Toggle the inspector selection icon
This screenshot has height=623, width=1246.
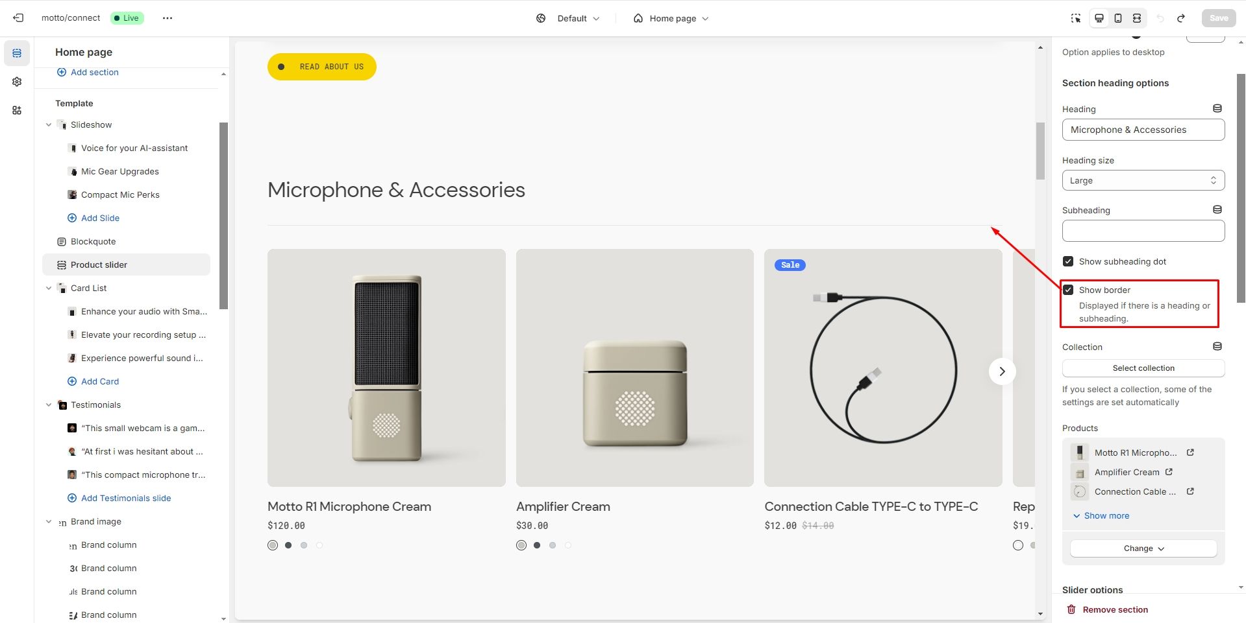coord(1076,18)
